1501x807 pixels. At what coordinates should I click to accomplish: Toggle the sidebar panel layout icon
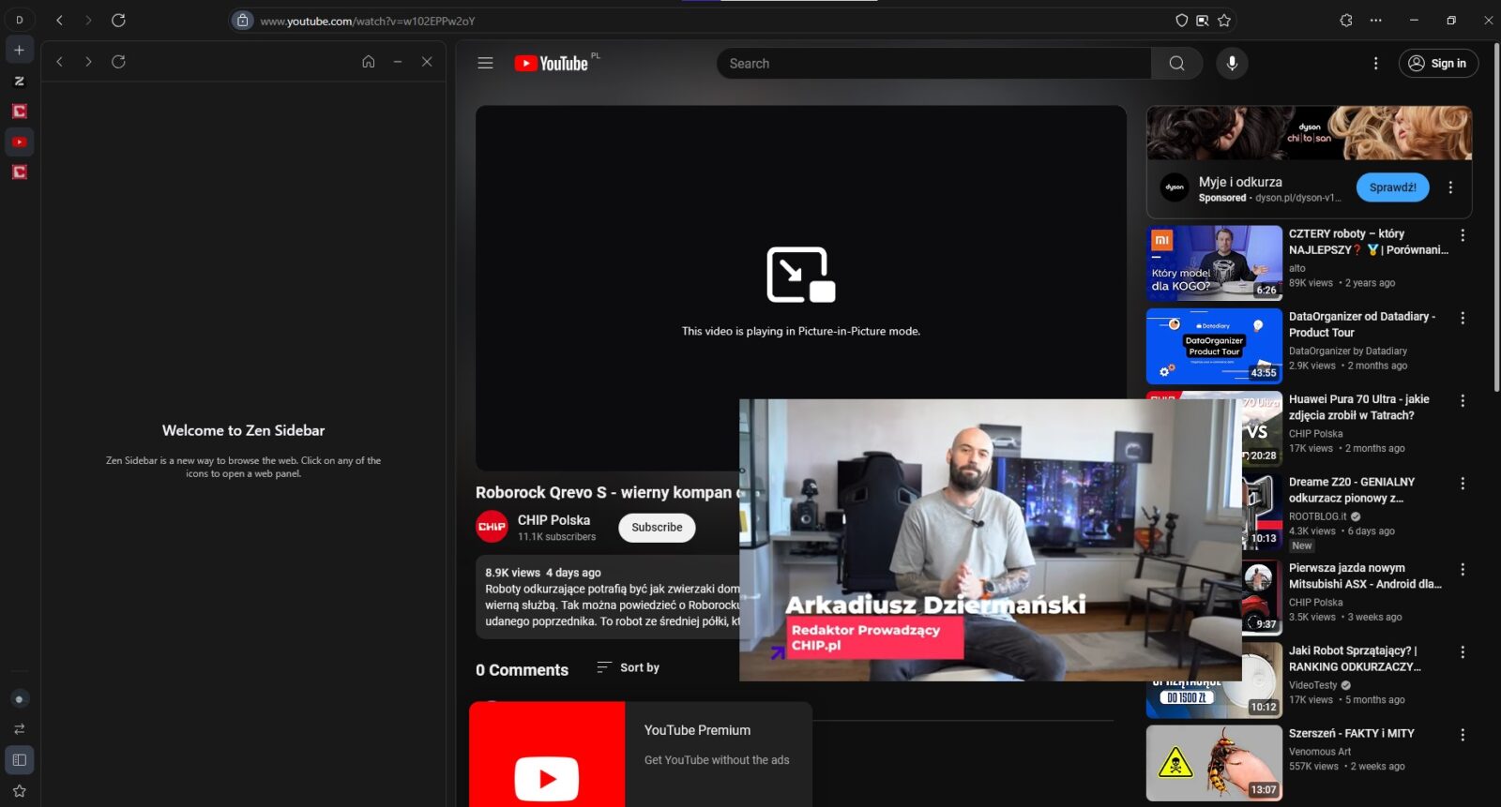pos(19,759)
